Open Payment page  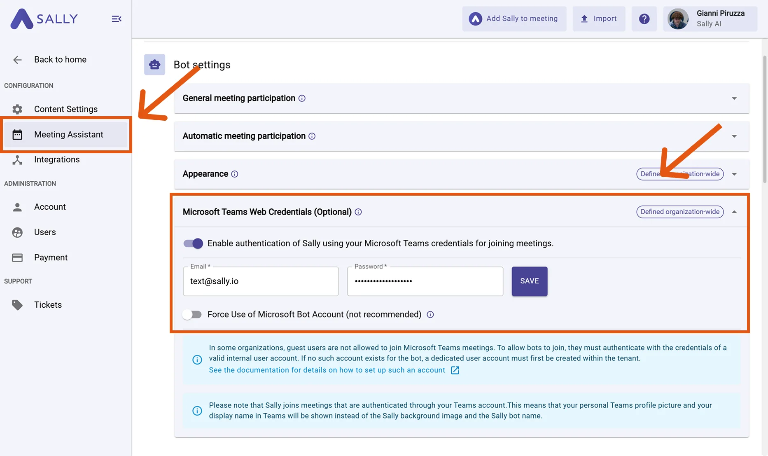(x=66, y=257)
